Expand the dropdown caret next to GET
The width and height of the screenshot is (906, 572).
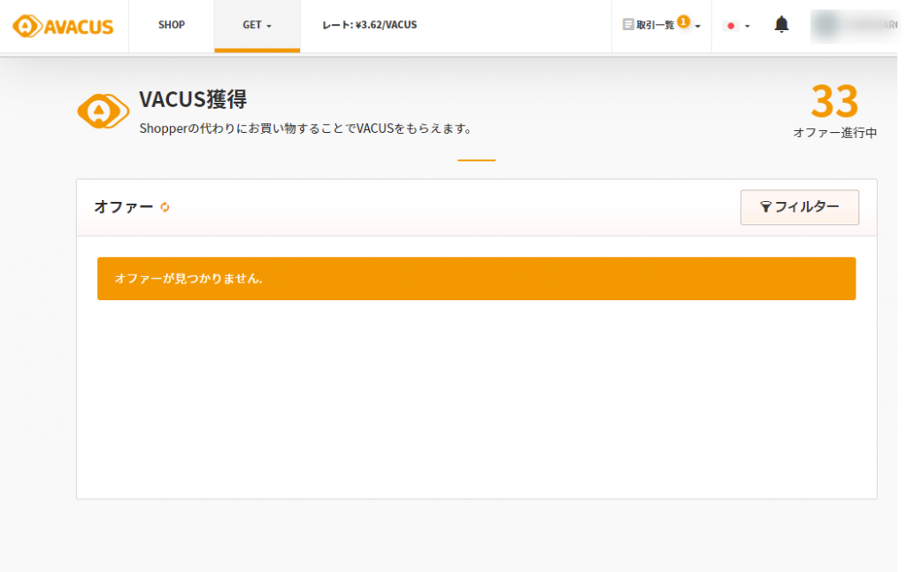point(269,26)
